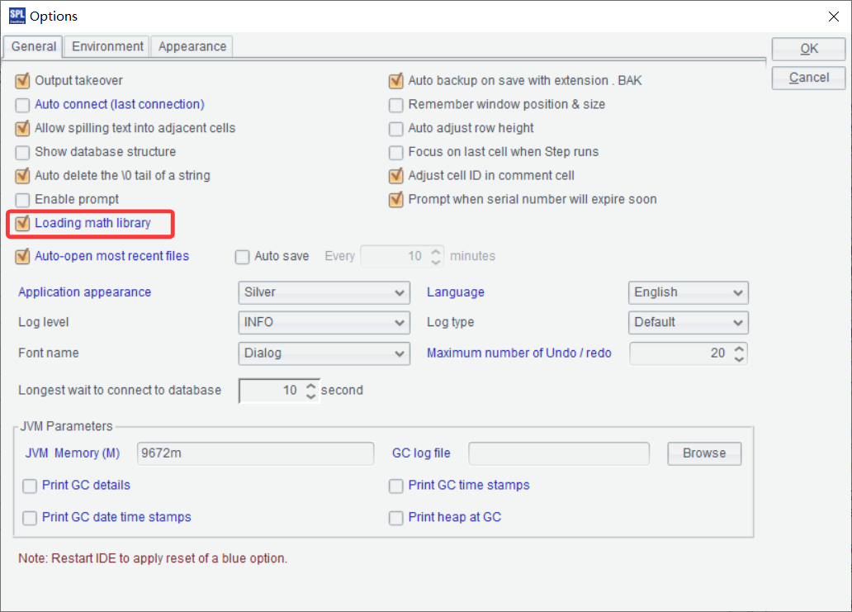This screenshot has width=852, height=612.
Task: Enable the Auto save checkbox
Action: click(243, 256)
